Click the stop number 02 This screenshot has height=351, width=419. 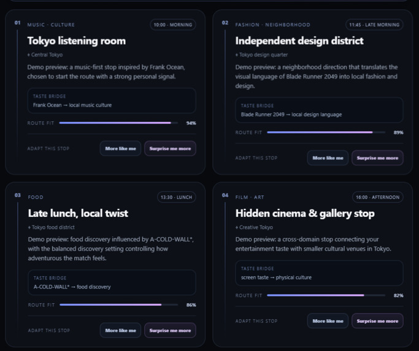[x=225, y=23]
